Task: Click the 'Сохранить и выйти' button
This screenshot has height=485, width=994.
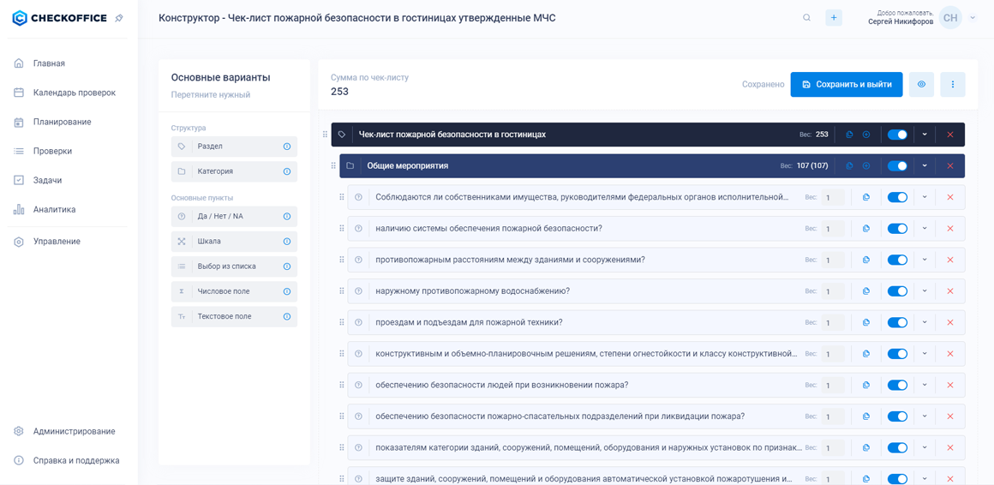Action: click(x=846, y=85)
